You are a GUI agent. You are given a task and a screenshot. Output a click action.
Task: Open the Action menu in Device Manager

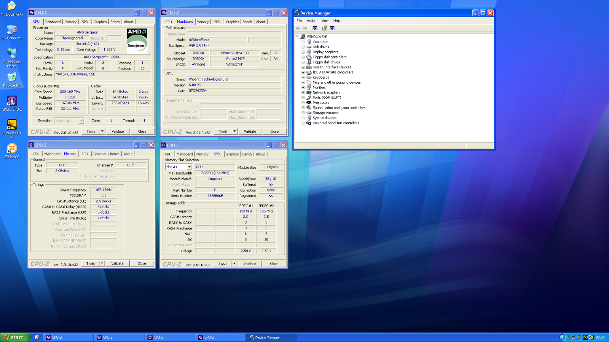coord(311,21)
